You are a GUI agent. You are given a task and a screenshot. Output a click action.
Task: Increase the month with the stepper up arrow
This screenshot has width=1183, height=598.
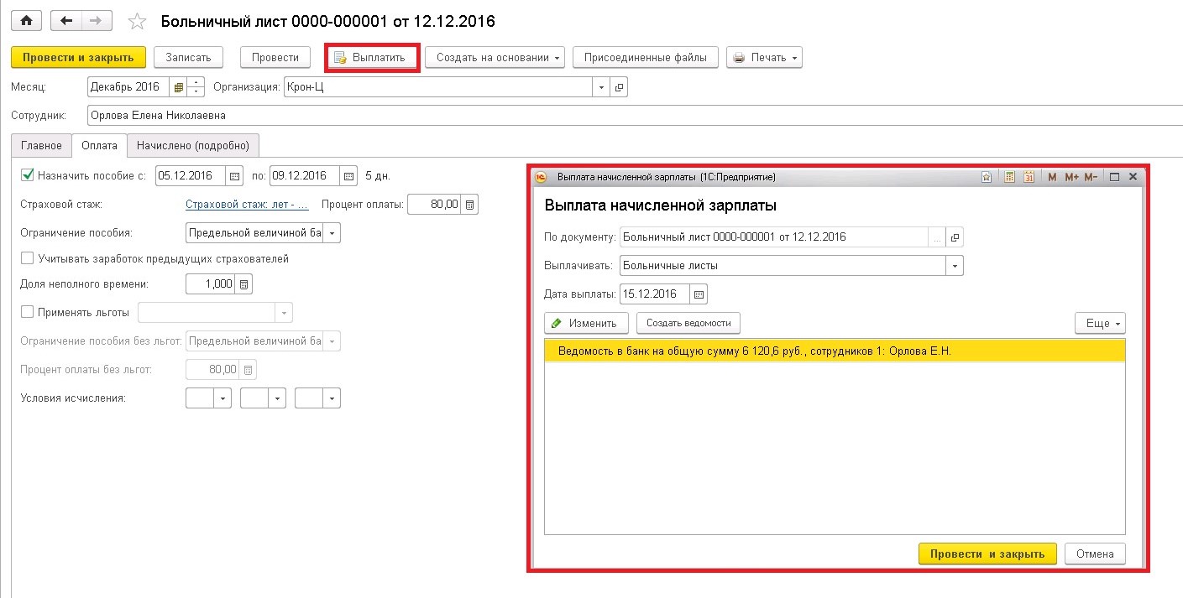[196, 82]
